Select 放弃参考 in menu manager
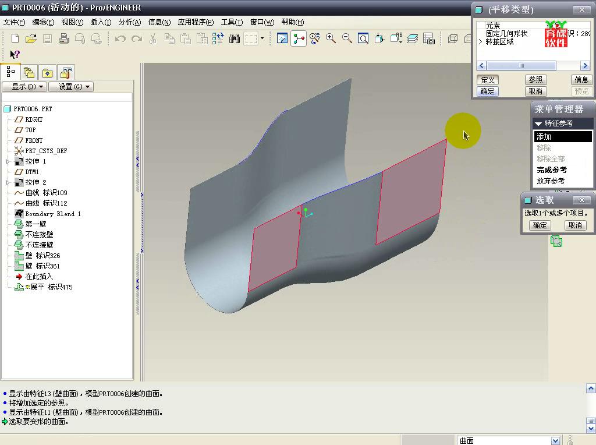596x445 pixels. (x=551, y=181)
